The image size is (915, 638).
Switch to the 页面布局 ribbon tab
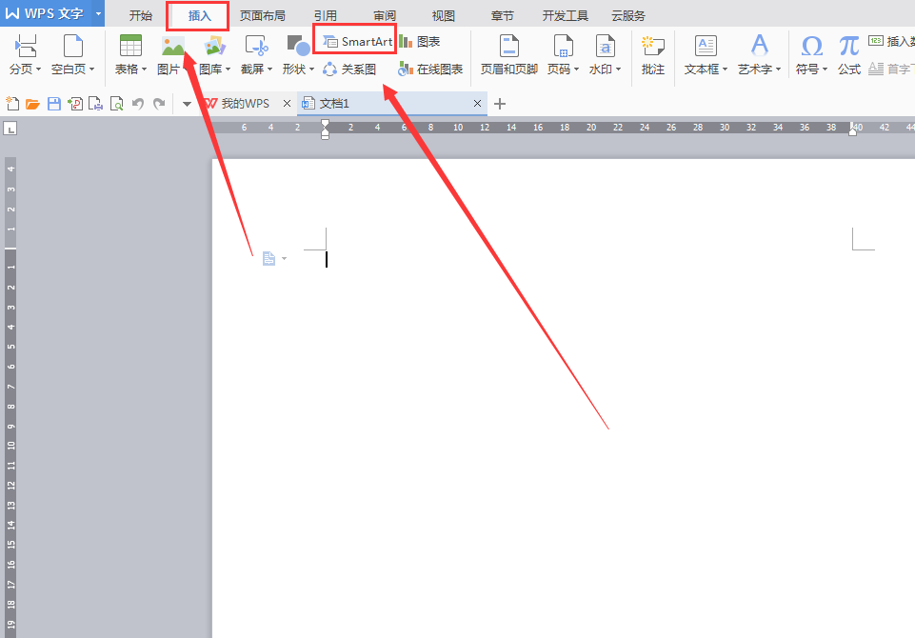pyautogui.click(x=263, y=16)
